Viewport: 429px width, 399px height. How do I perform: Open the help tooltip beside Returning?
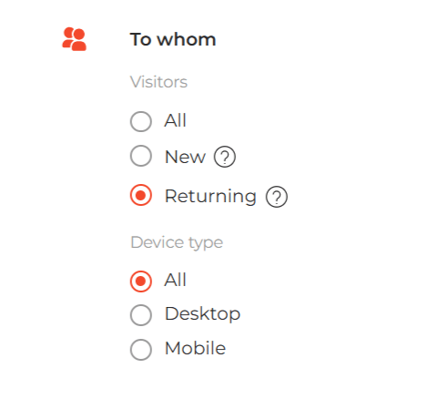[277, 197]
